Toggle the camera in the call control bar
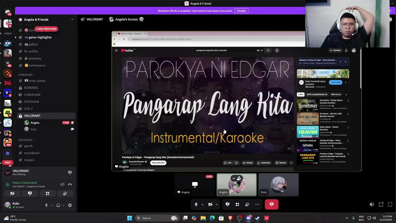This screenshot has width=396, height=223. click(x=210, y=204)
